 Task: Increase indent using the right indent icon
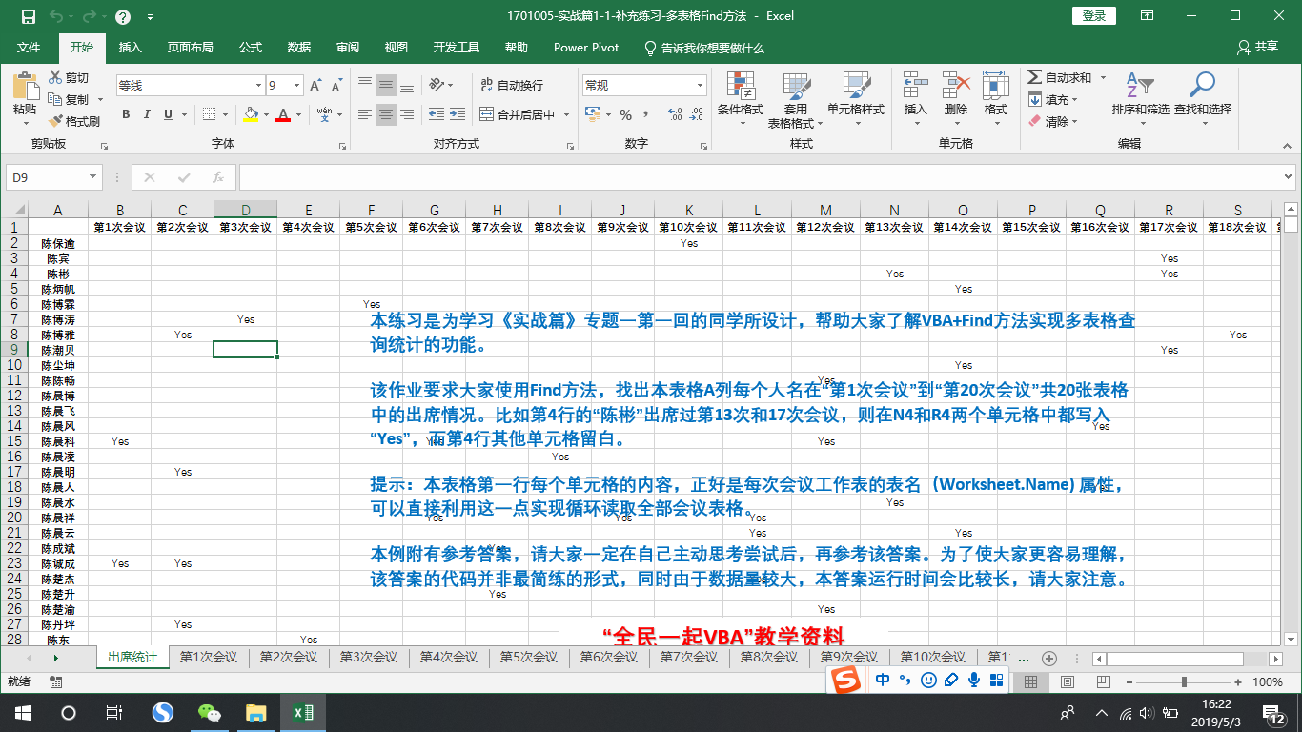[x=458, y=114]
